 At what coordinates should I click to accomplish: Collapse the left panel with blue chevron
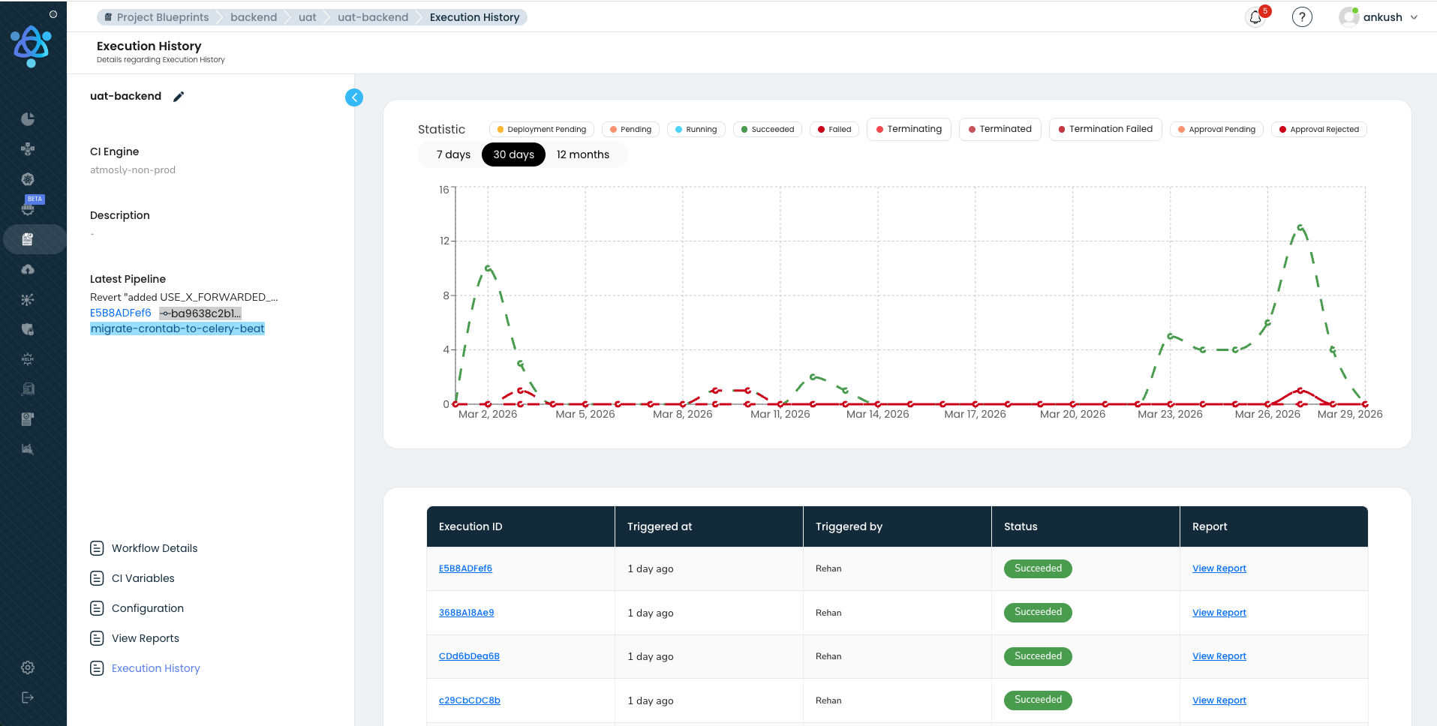coord(353,97)
